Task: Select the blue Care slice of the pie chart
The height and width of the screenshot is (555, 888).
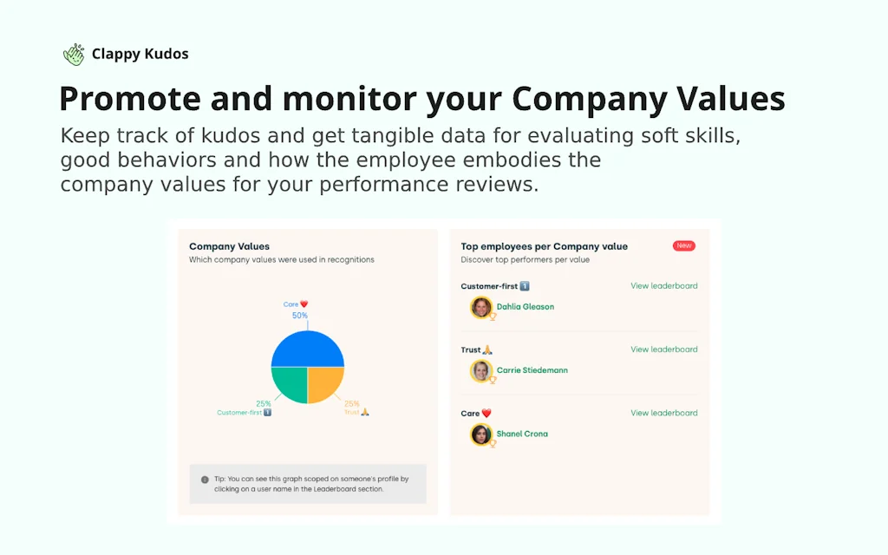Action: point(308,348)
